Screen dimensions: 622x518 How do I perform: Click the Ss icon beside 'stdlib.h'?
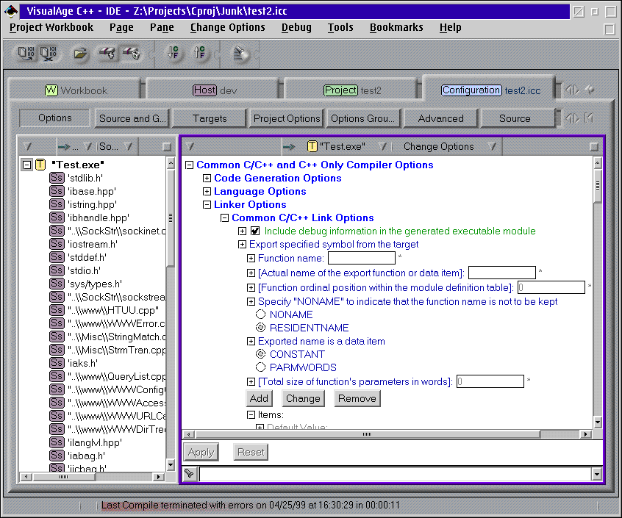click(57, 178)
